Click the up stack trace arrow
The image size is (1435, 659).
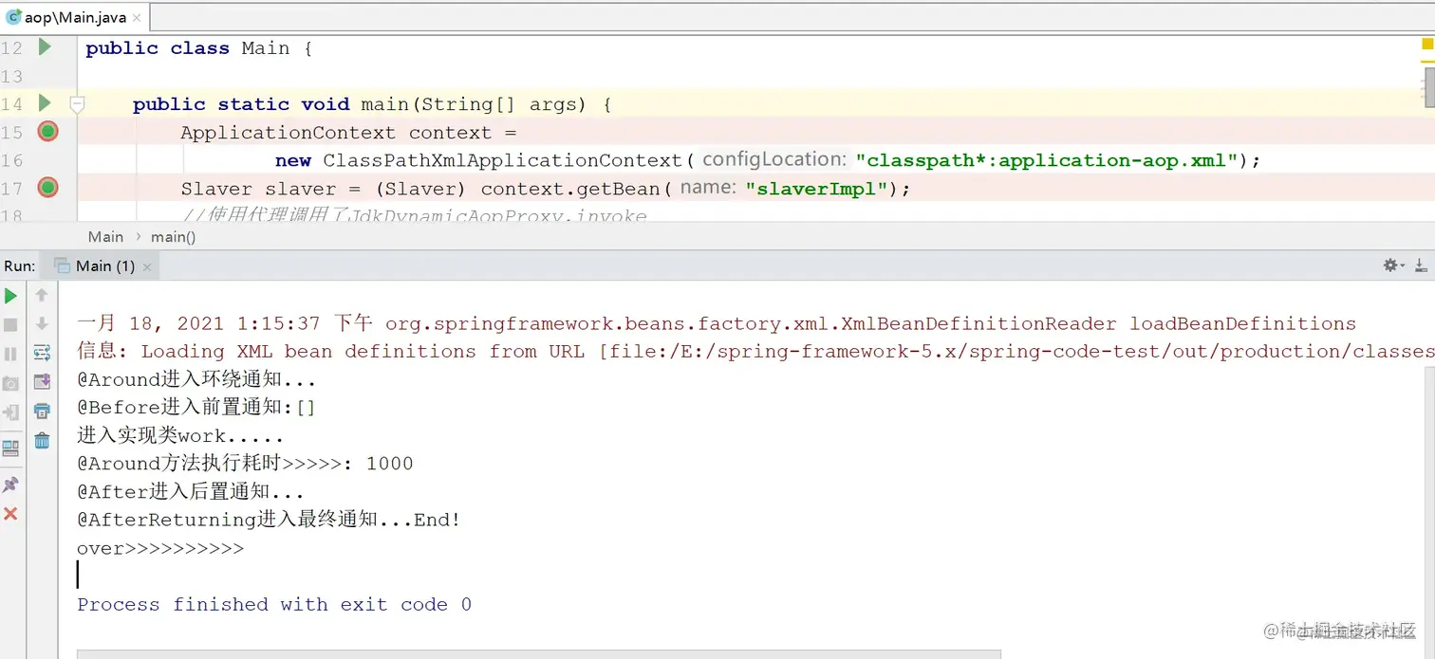[42, 296]
